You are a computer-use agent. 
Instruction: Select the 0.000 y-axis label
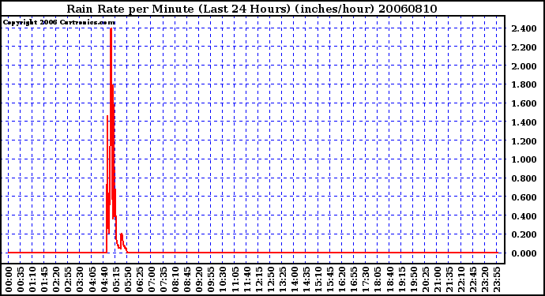point(524,253)
